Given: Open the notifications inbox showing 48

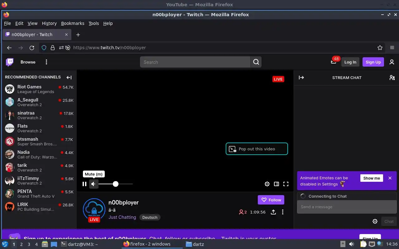Looking at the screenshot, I should point(334,62).
